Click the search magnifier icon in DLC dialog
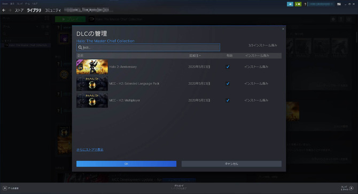 coord(80,48)
